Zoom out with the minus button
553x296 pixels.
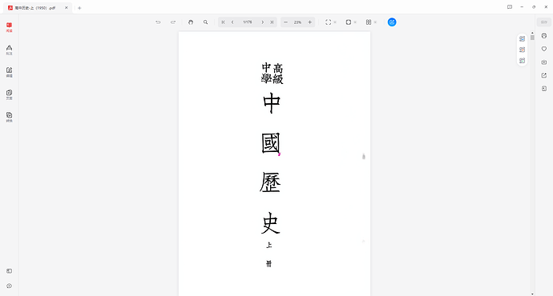pyautogui.click(x=285, y=22)
